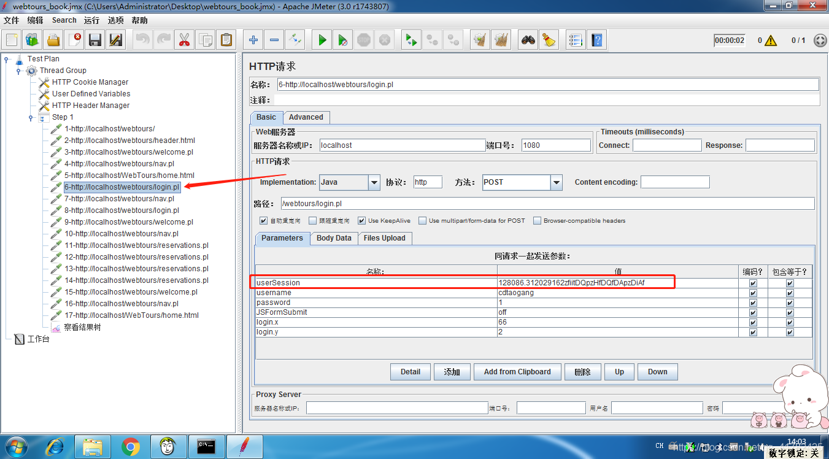Screen dimensions: 829x459
Task: Click the Stop test toolbar icon
Action: (363, 40)
